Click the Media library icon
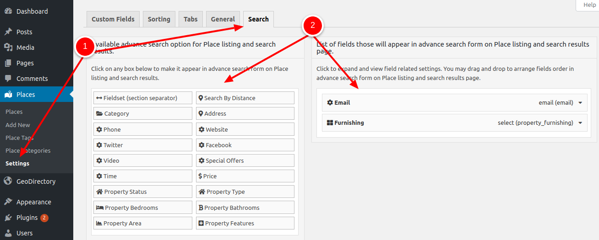599x240 pixels. [x=8, y=48]
